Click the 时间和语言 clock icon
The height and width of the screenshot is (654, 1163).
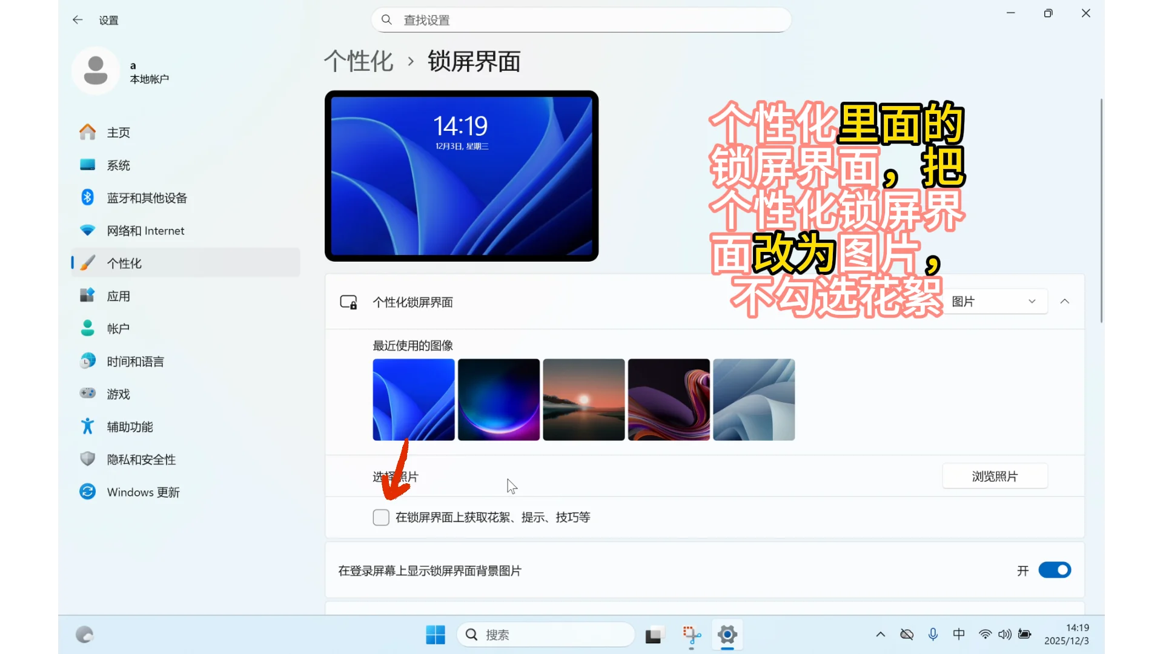(87, 360)
